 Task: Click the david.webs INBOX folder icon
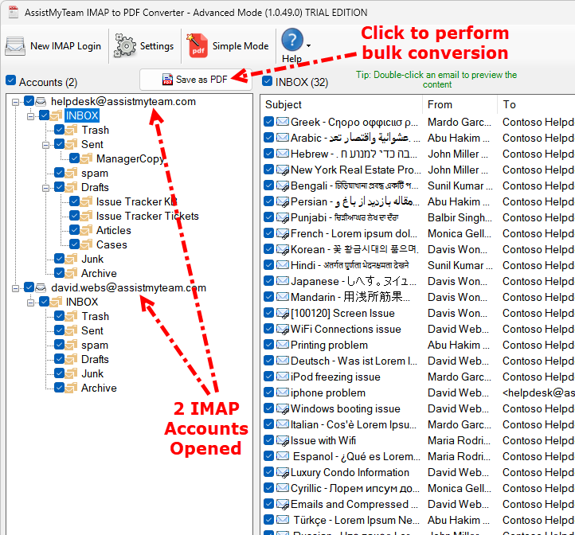tap(58, 303)
